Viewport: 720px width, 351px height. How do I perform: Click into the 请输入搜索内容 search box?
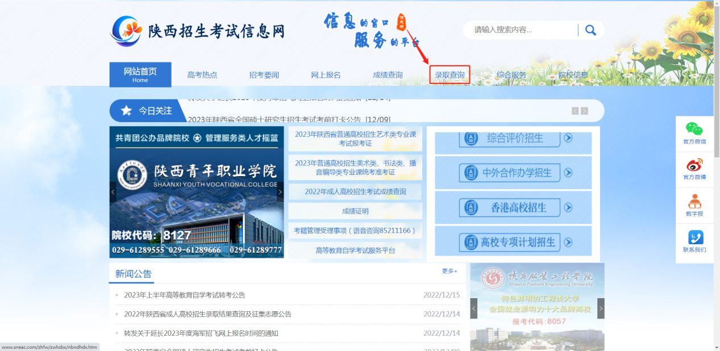pyautogui.click(x=523, y=30)
